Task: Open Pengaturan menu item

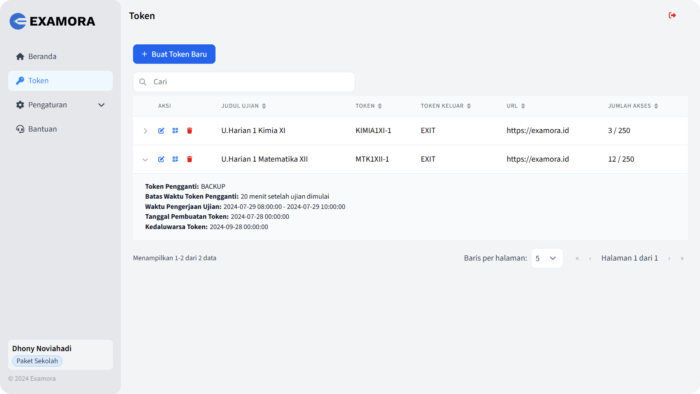Action: 60,105
